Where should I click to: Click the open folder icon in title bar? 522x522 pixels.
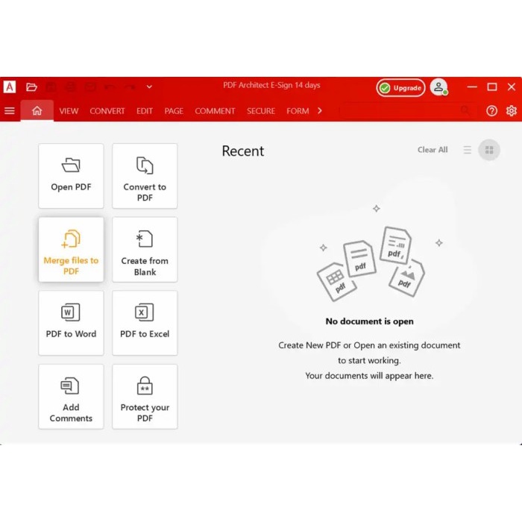(31, 87)
